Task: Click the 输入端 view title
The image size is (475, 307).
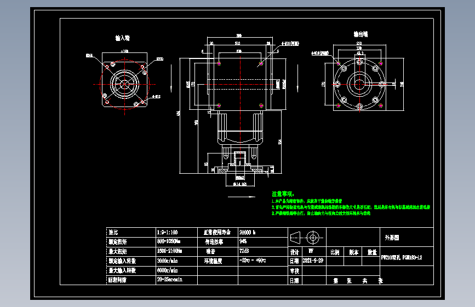Action: [123, 38]
